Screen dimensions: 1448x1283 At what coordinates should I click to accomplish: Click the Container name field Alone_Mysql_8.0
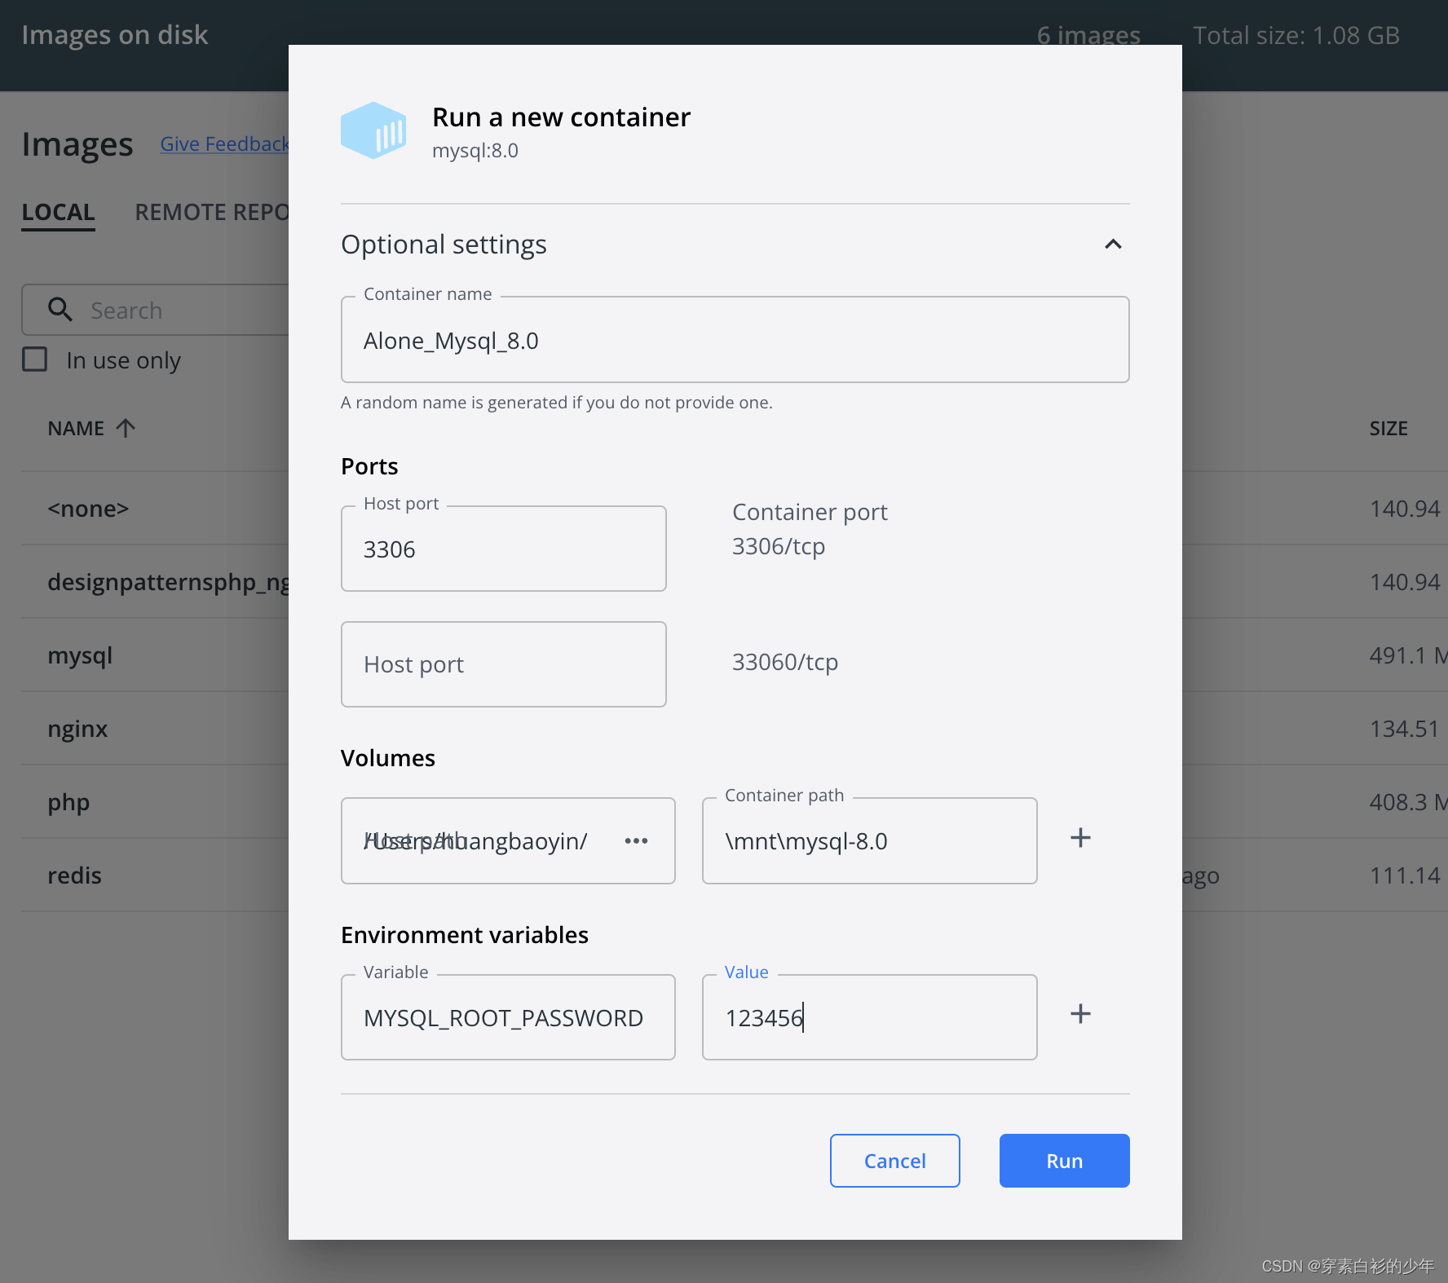[x=735, y=340]
